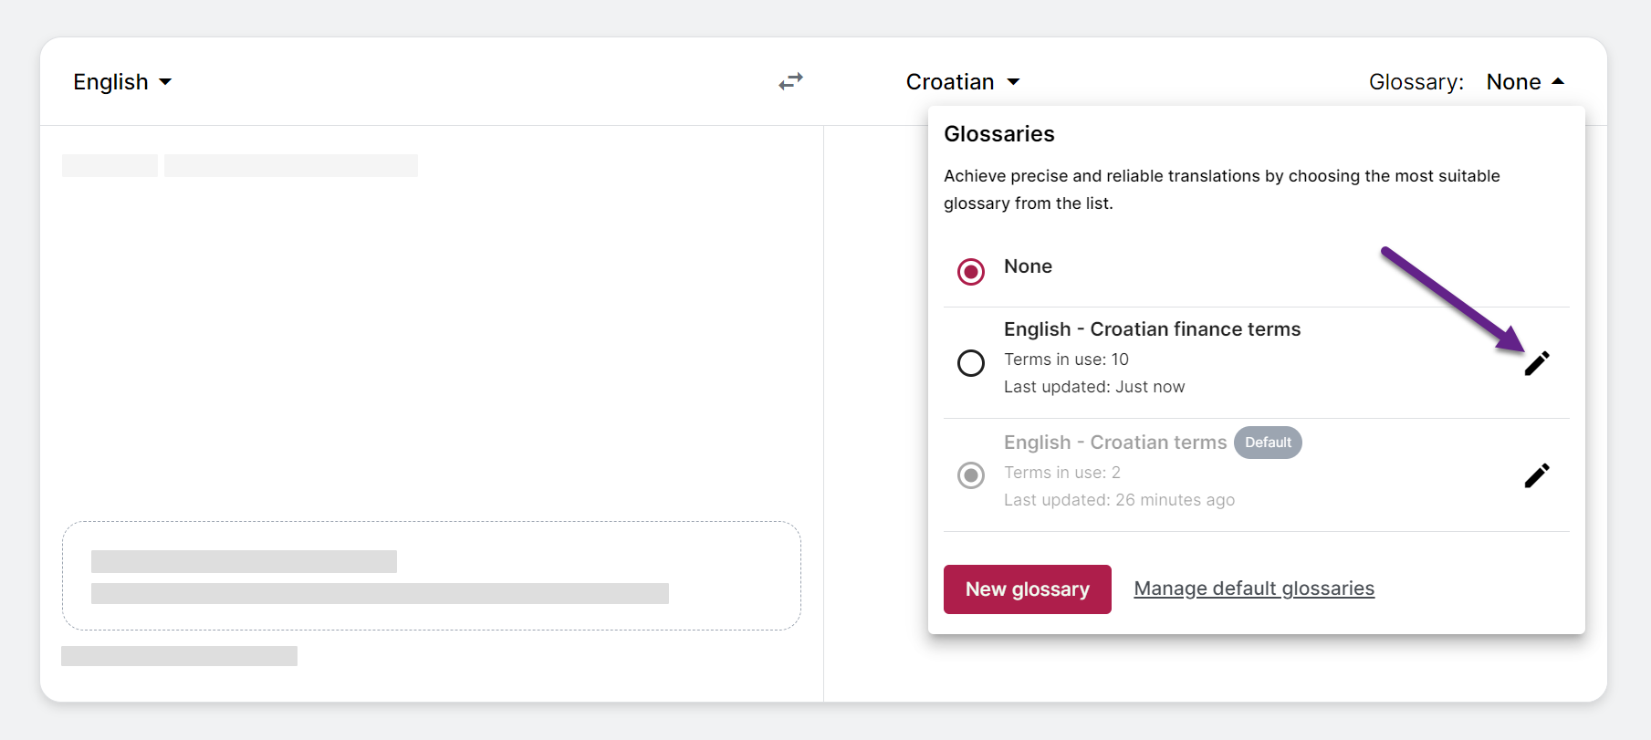This screenshot has width=1651, height=740.
Task: Select the English - Croatian terms default radio
Action: pyautogui.click(x=971, y=475)
